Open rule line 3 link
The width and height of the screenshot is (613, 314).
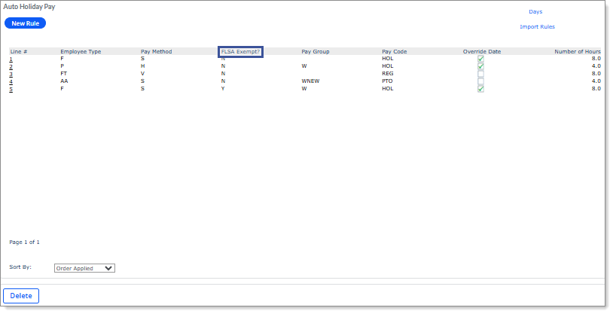tap(11, 74)
